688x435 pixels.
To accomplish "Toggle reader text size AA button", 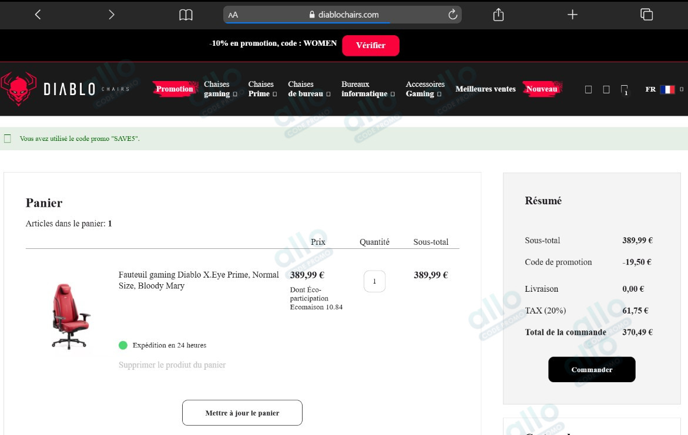I will click(233, 15).
